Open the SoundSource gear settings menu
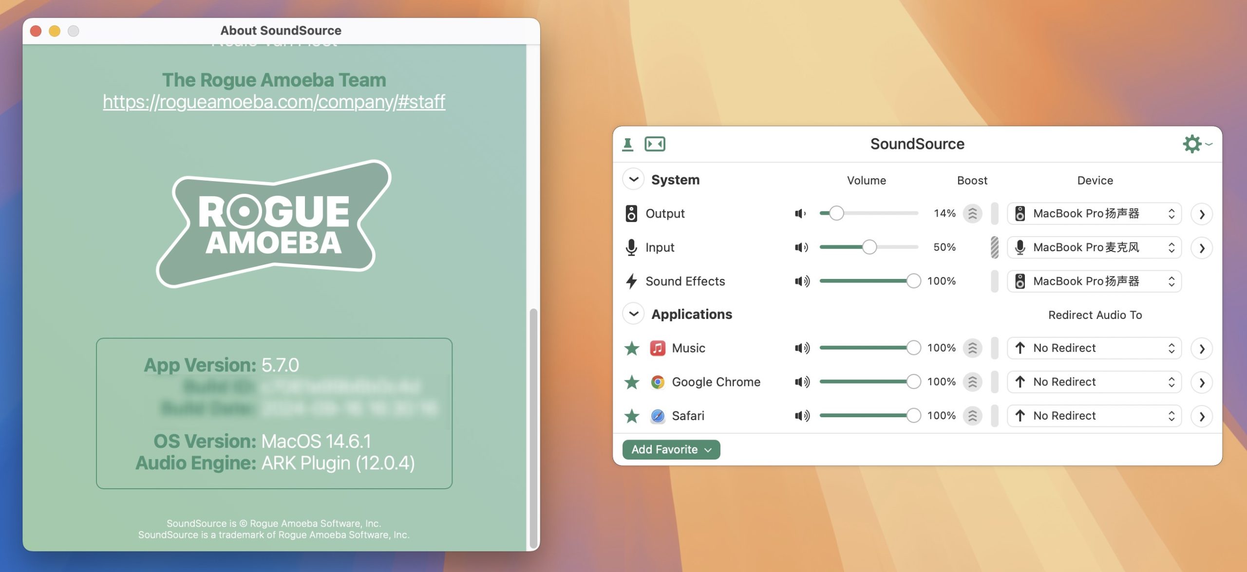This screenshot has height=572, width=1247. pos(1197,144)
